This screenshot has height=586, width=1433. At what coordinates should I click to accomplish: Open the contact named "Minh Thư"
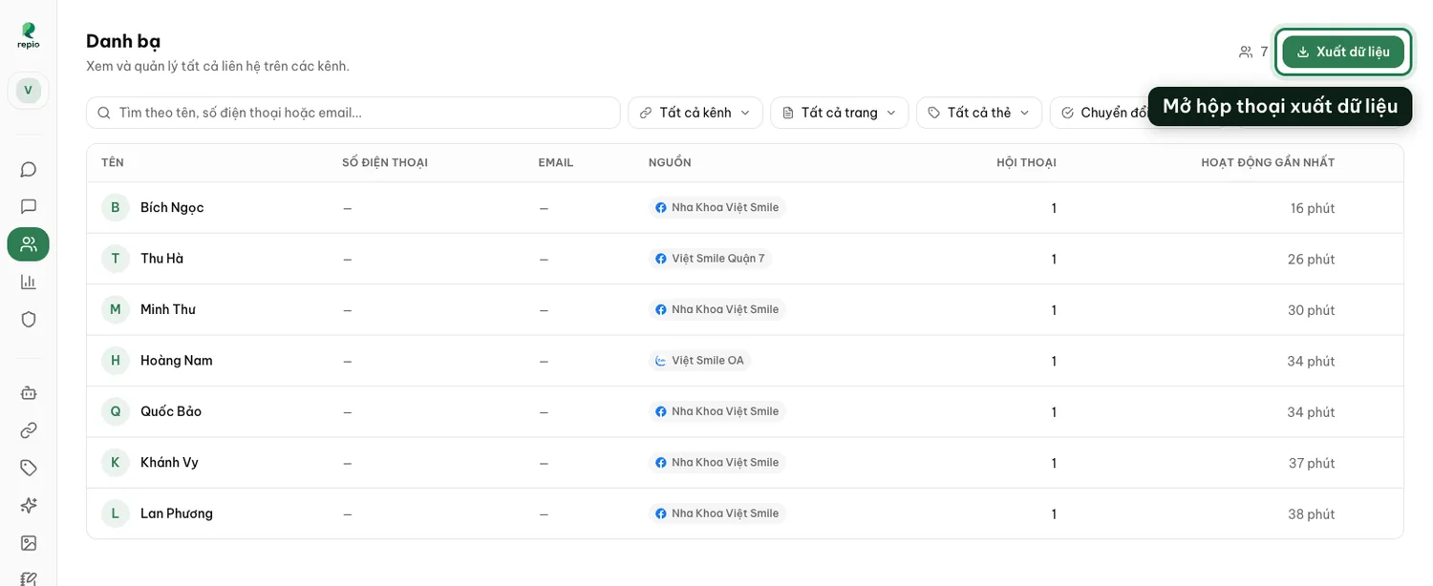[168, 309]
